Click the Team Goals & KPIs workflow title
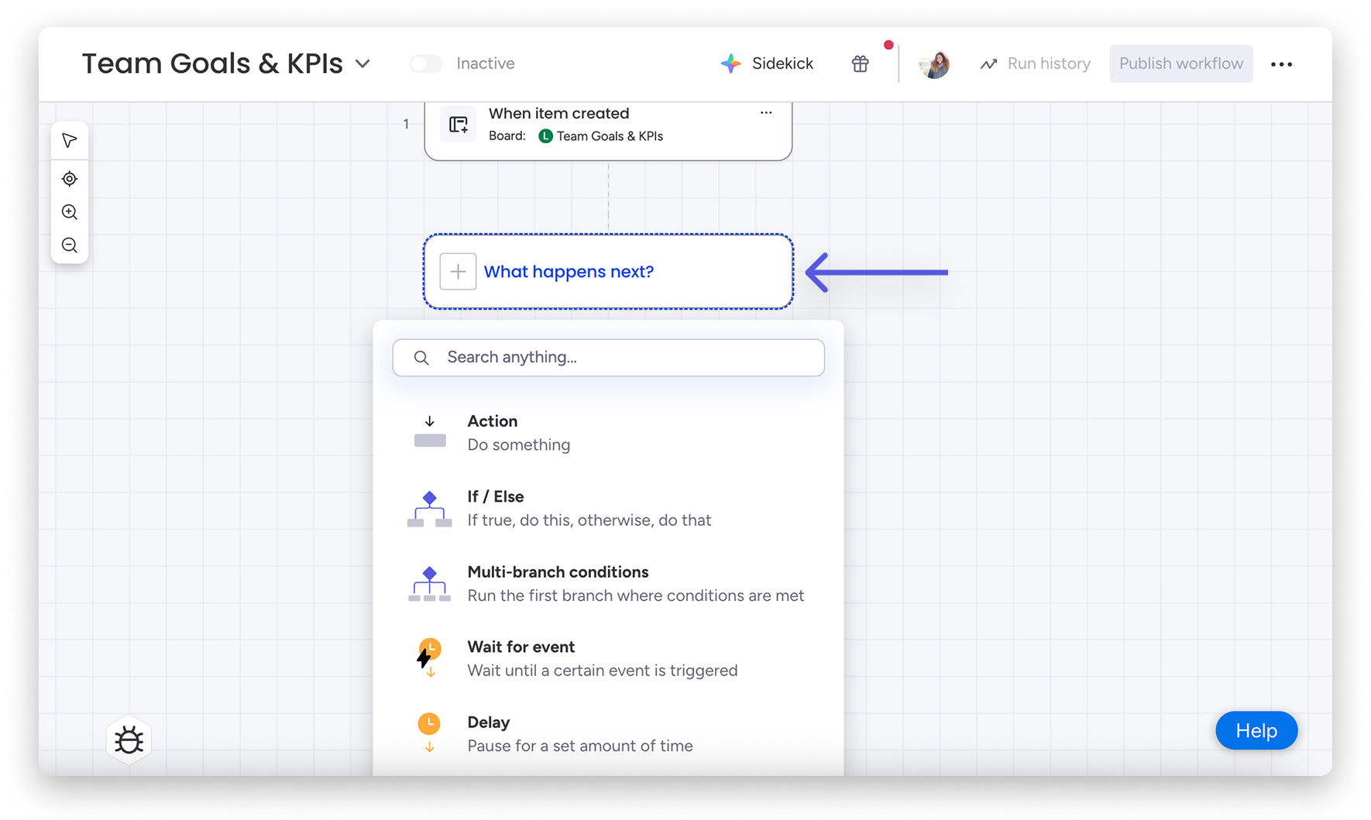The height and width of the screenshot is (820, 1371). [212, 63]
